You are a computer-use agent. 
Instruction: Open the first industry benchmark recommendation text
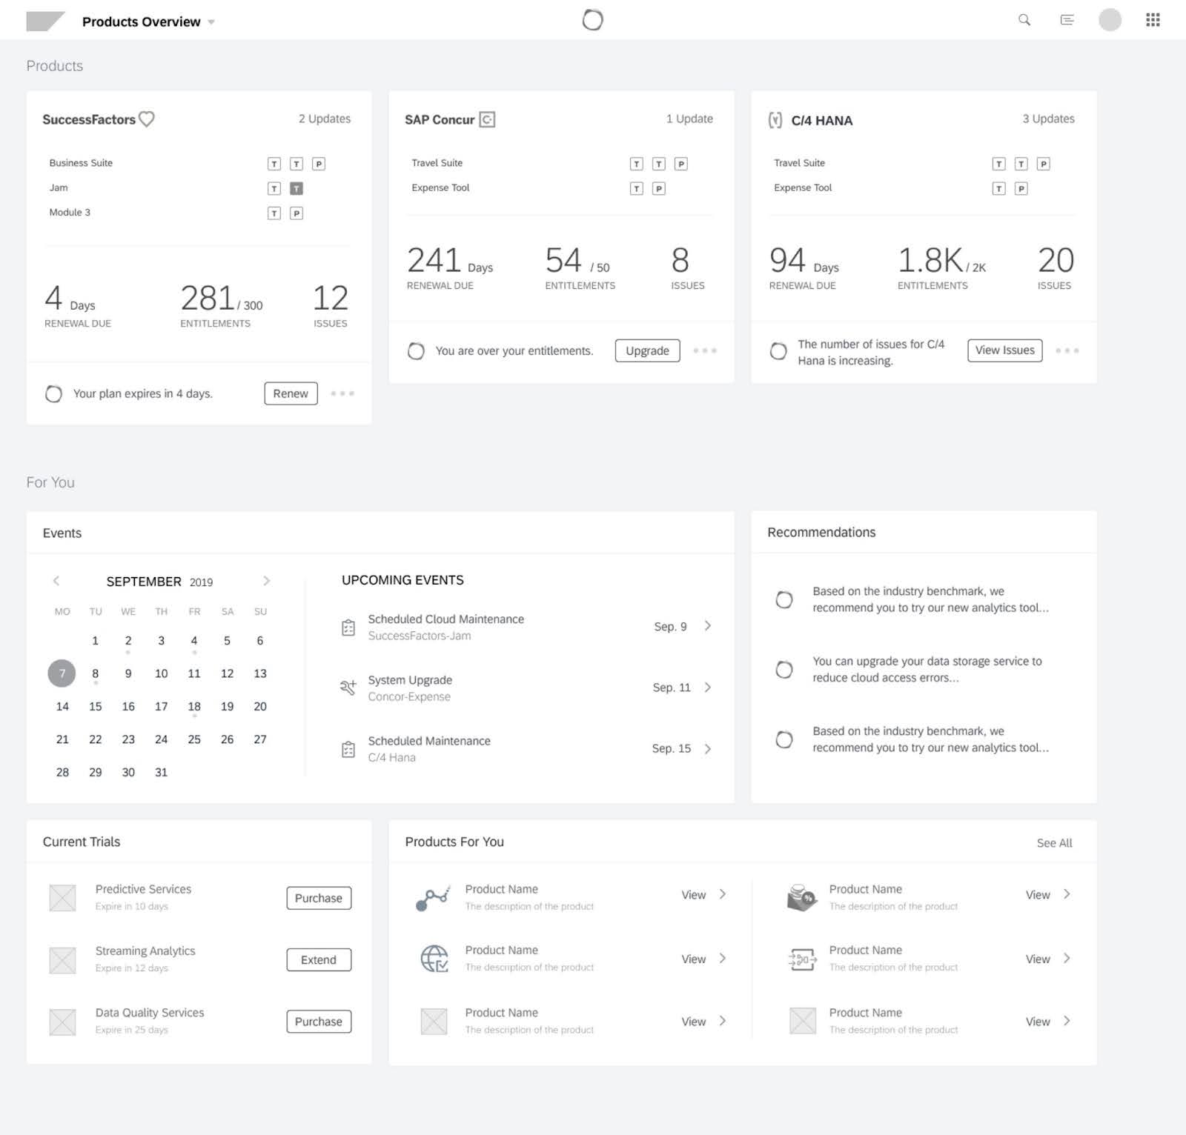click(x=930, y=599)
